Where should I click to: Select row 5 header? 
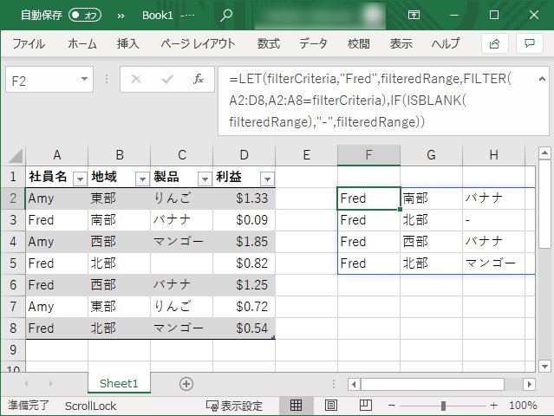point(13,263)
